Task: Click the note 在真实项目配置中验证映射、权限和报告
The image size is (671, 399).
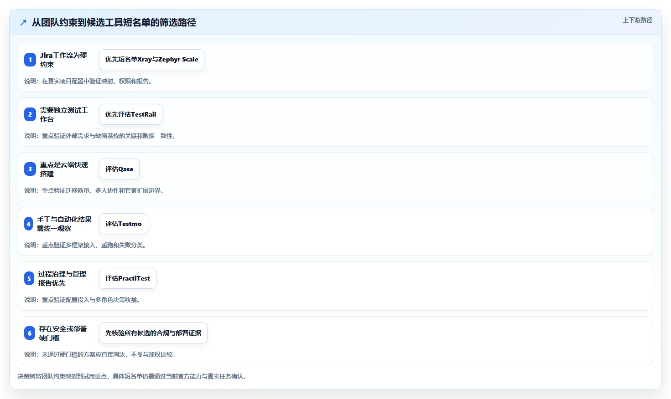Action: click(x=88, y=81)
